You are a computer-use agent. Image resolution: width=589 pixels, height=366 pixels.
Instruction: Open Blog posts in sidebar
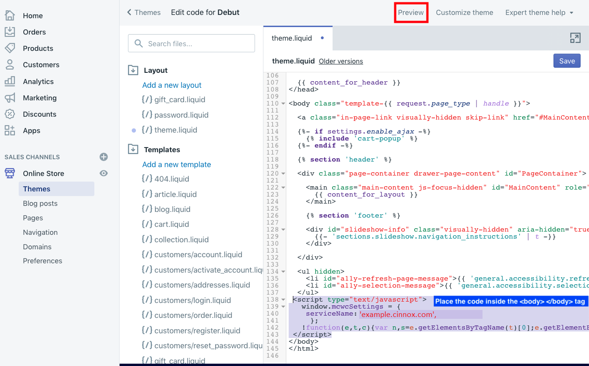(40, 204)
